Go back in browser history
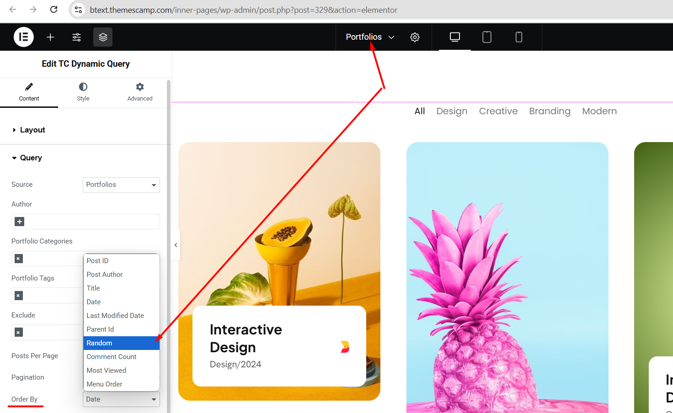Viewport: 673px width, 413px height. (x=13, y=10)
